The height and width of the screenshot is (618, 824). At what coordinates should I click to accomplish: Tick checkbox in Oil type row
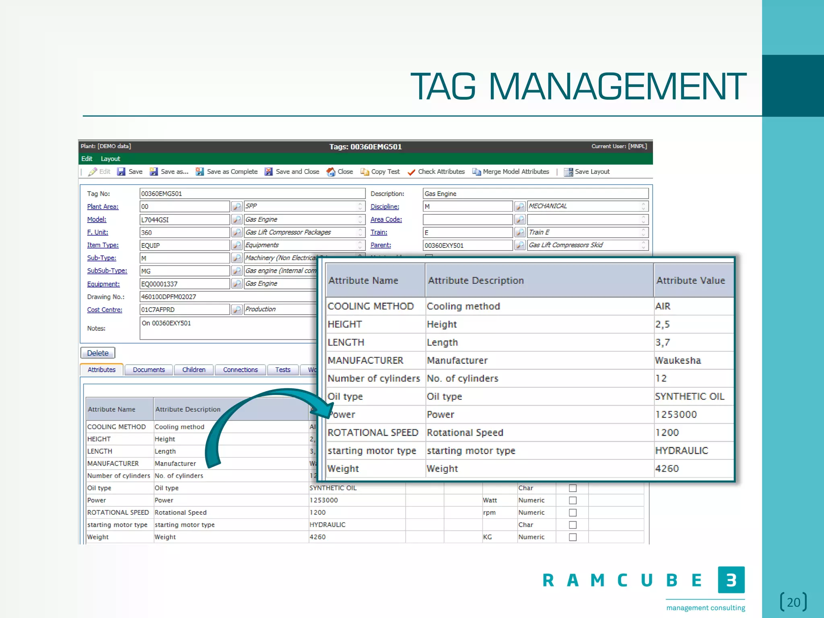[573, 488]
